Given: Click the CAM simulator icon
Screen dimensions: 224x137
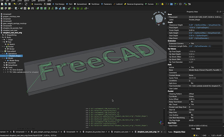Looking at the screenshot, I should [16, 8].
